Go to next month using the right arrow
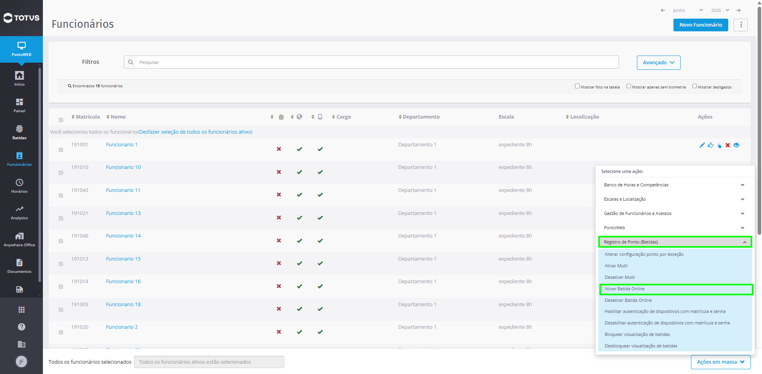762x374 pixels. 739,10
